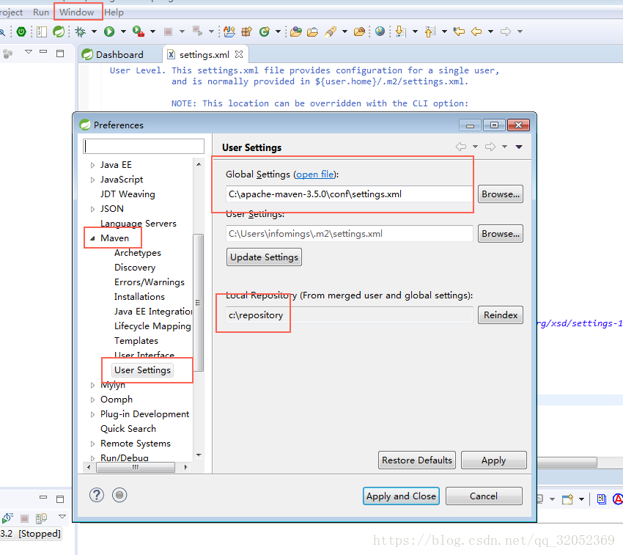Click the User Settings path field
Screen dimensions: 623x555
click(349, 234)
